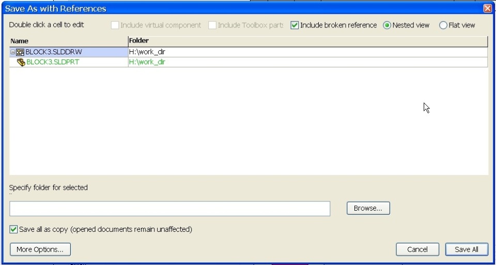The height and width of the screenshot is (265, 496).
Task: Click the Folder column header
Action: (308, 41)
